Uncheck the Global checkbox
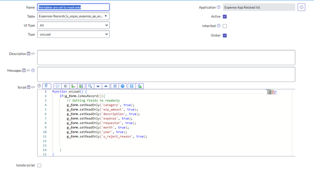314x169 pixels. (225, 36)
